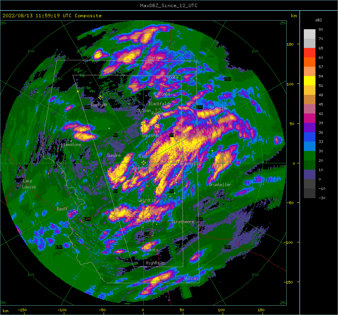
Task: Click the Sundre city label
Action: (114, 155)
